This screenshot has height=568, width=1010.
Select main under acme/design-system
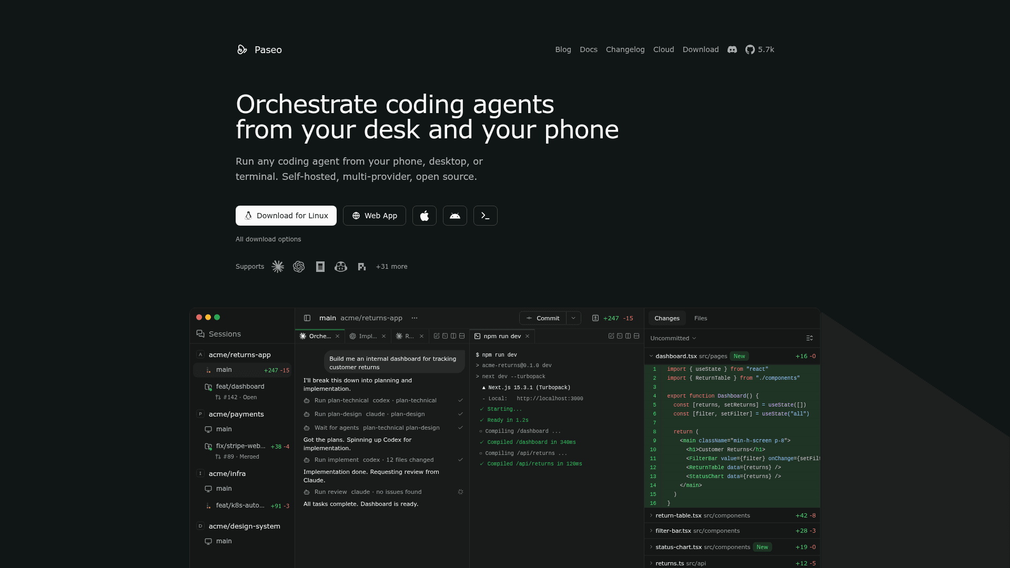(x=243, y=542)
